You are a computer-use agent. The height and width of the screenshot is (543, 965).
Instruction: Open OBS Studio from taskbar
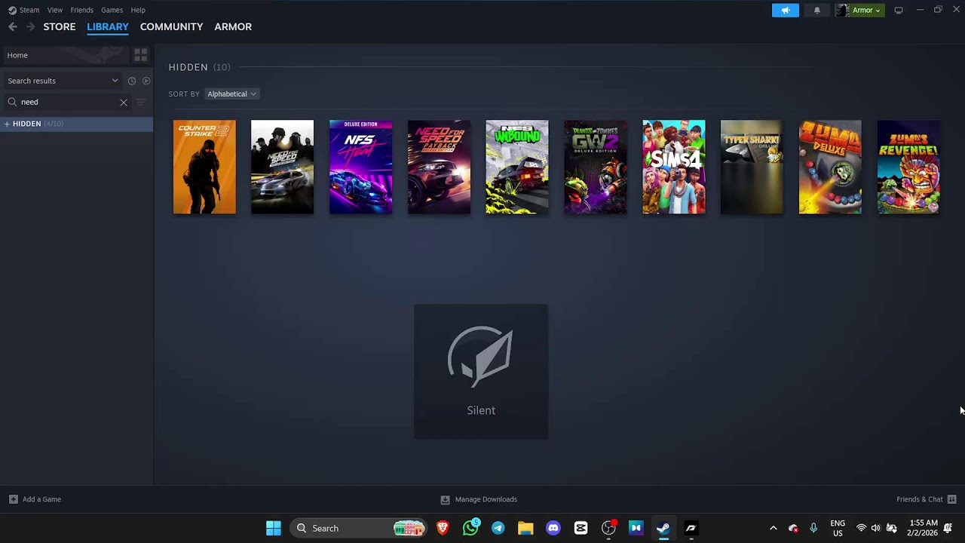click(608, 528)
